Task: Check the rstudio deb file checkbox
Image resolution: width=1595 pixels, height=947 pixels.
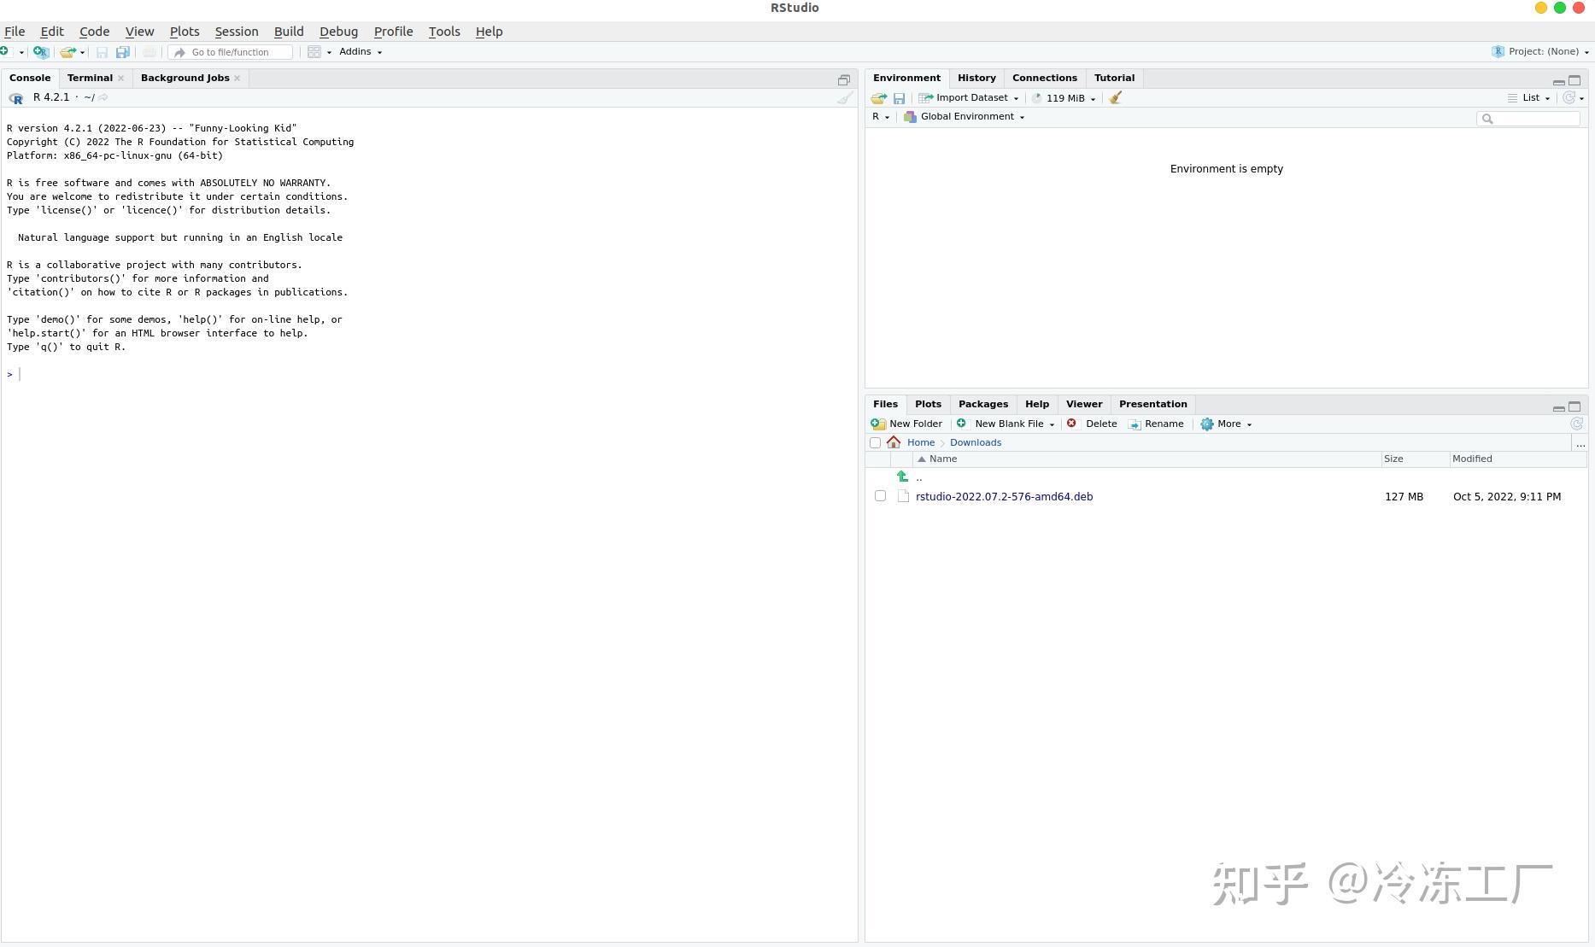Action: (x=880, y=496)
